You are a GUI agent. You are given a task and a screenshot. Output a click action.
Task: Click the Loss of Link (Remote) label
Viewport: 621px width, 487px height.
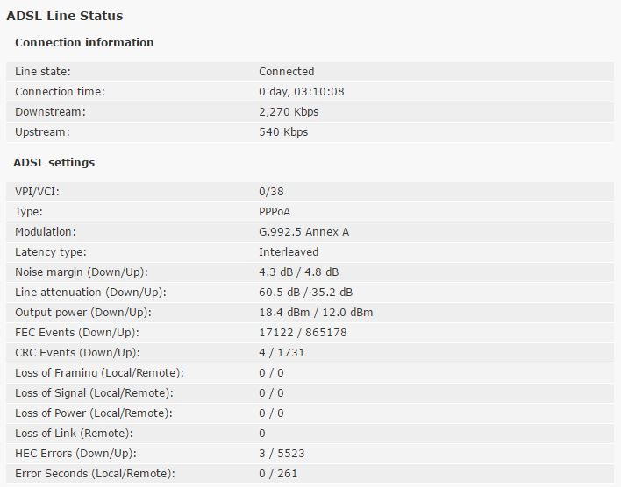tap(74, 434)
